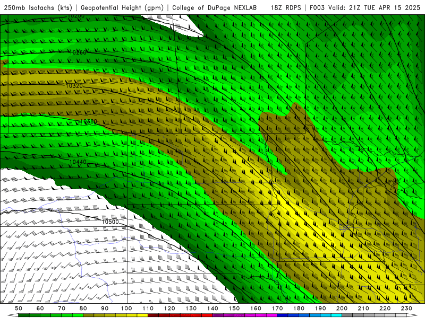This screenshot has height=318, width=425.
Task: Click the 70 value on the color scale
Action: point(62,308)
